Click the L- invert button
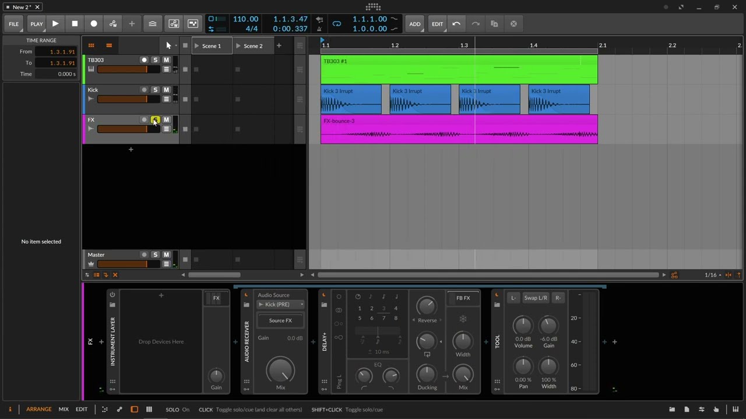746x419 pixels. pos(513,298)
